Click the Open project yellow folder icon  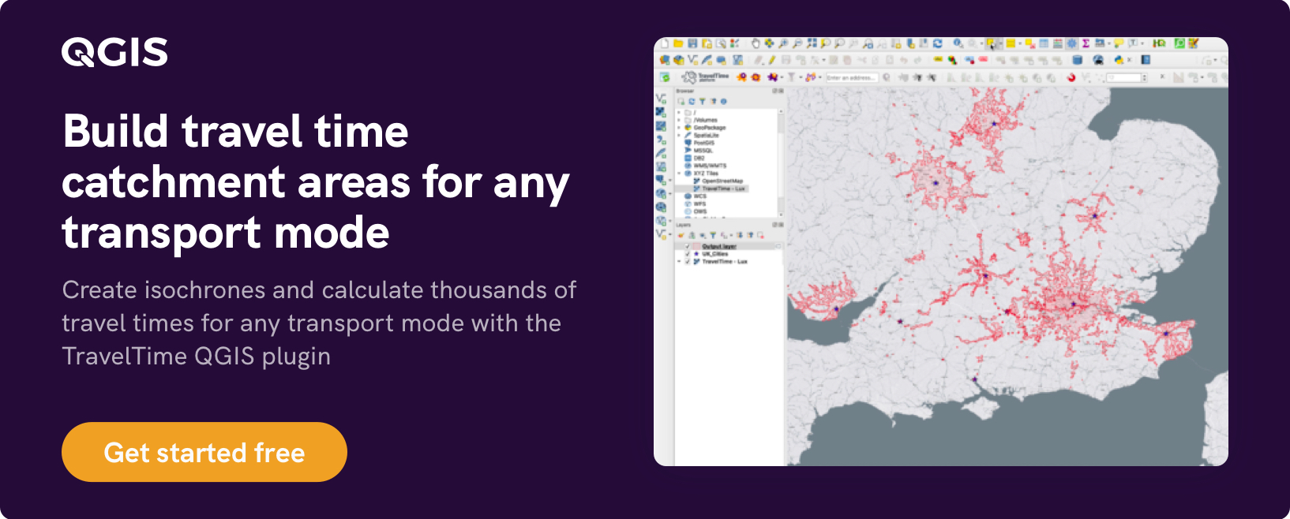pyautogui.click(x=678, y=43)
